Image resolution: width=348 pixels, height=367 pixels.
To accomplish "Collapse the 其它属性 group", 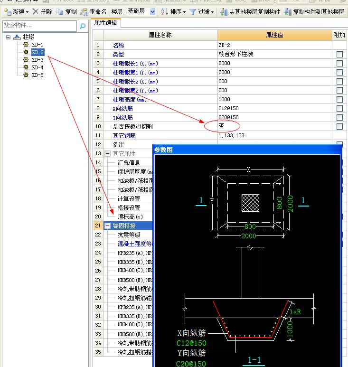I will [107, 154].
